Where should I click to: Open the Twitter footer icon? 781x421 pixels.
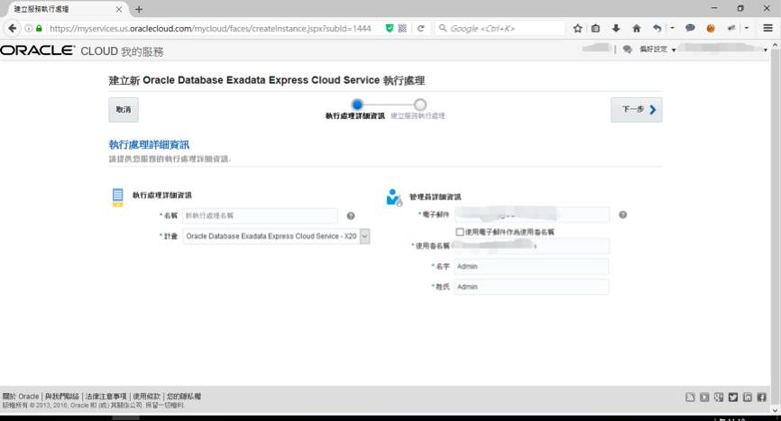pos(733,397)
